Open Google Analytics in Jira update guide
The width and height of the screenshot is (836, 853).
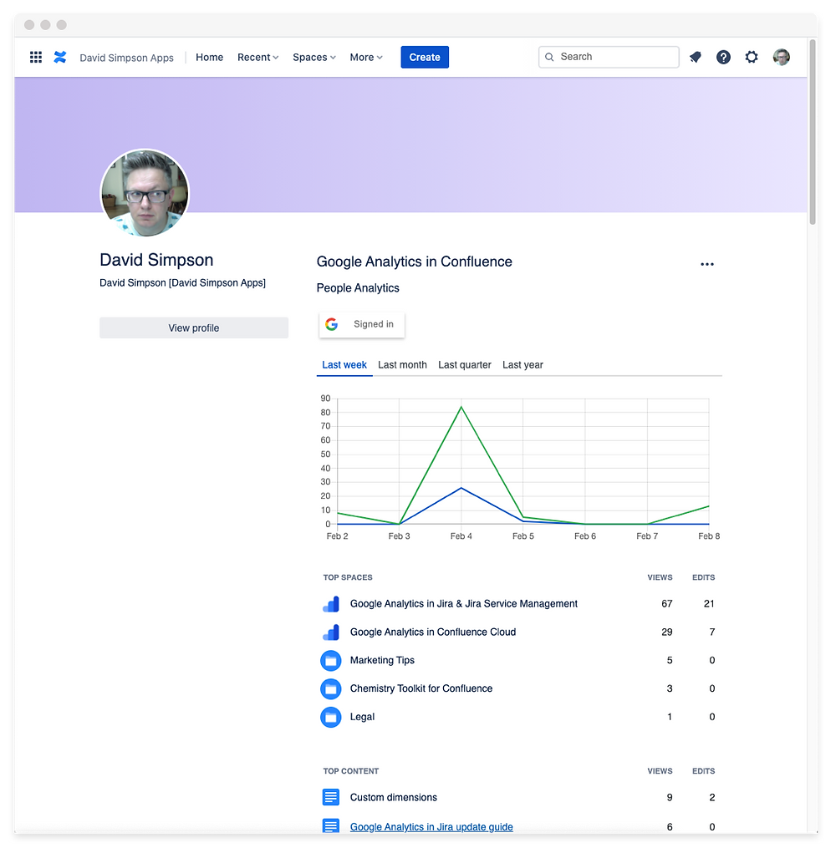(431, 827)
